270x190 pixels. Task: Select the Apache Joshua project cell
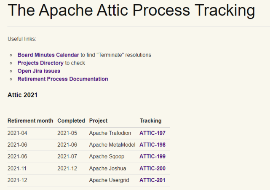(107, 169)
